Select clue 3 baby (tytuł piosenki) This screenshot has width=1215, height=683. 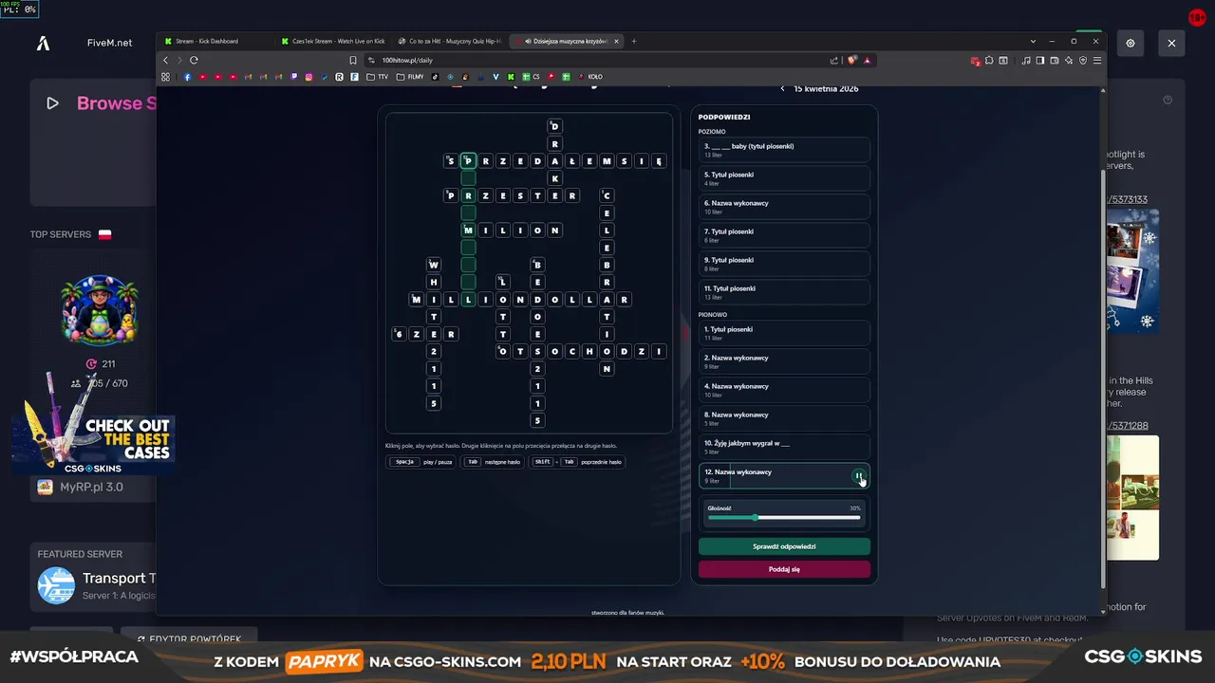point(784,150)
